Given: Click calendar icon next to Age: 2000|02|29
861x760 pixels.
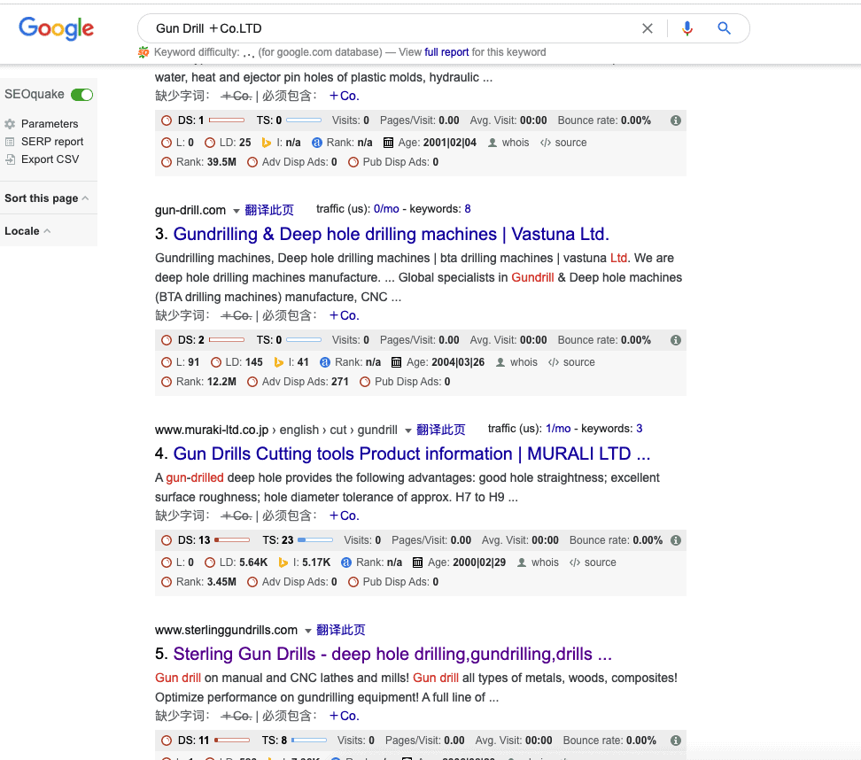Looking at the screenshot, I should [418, 562].
